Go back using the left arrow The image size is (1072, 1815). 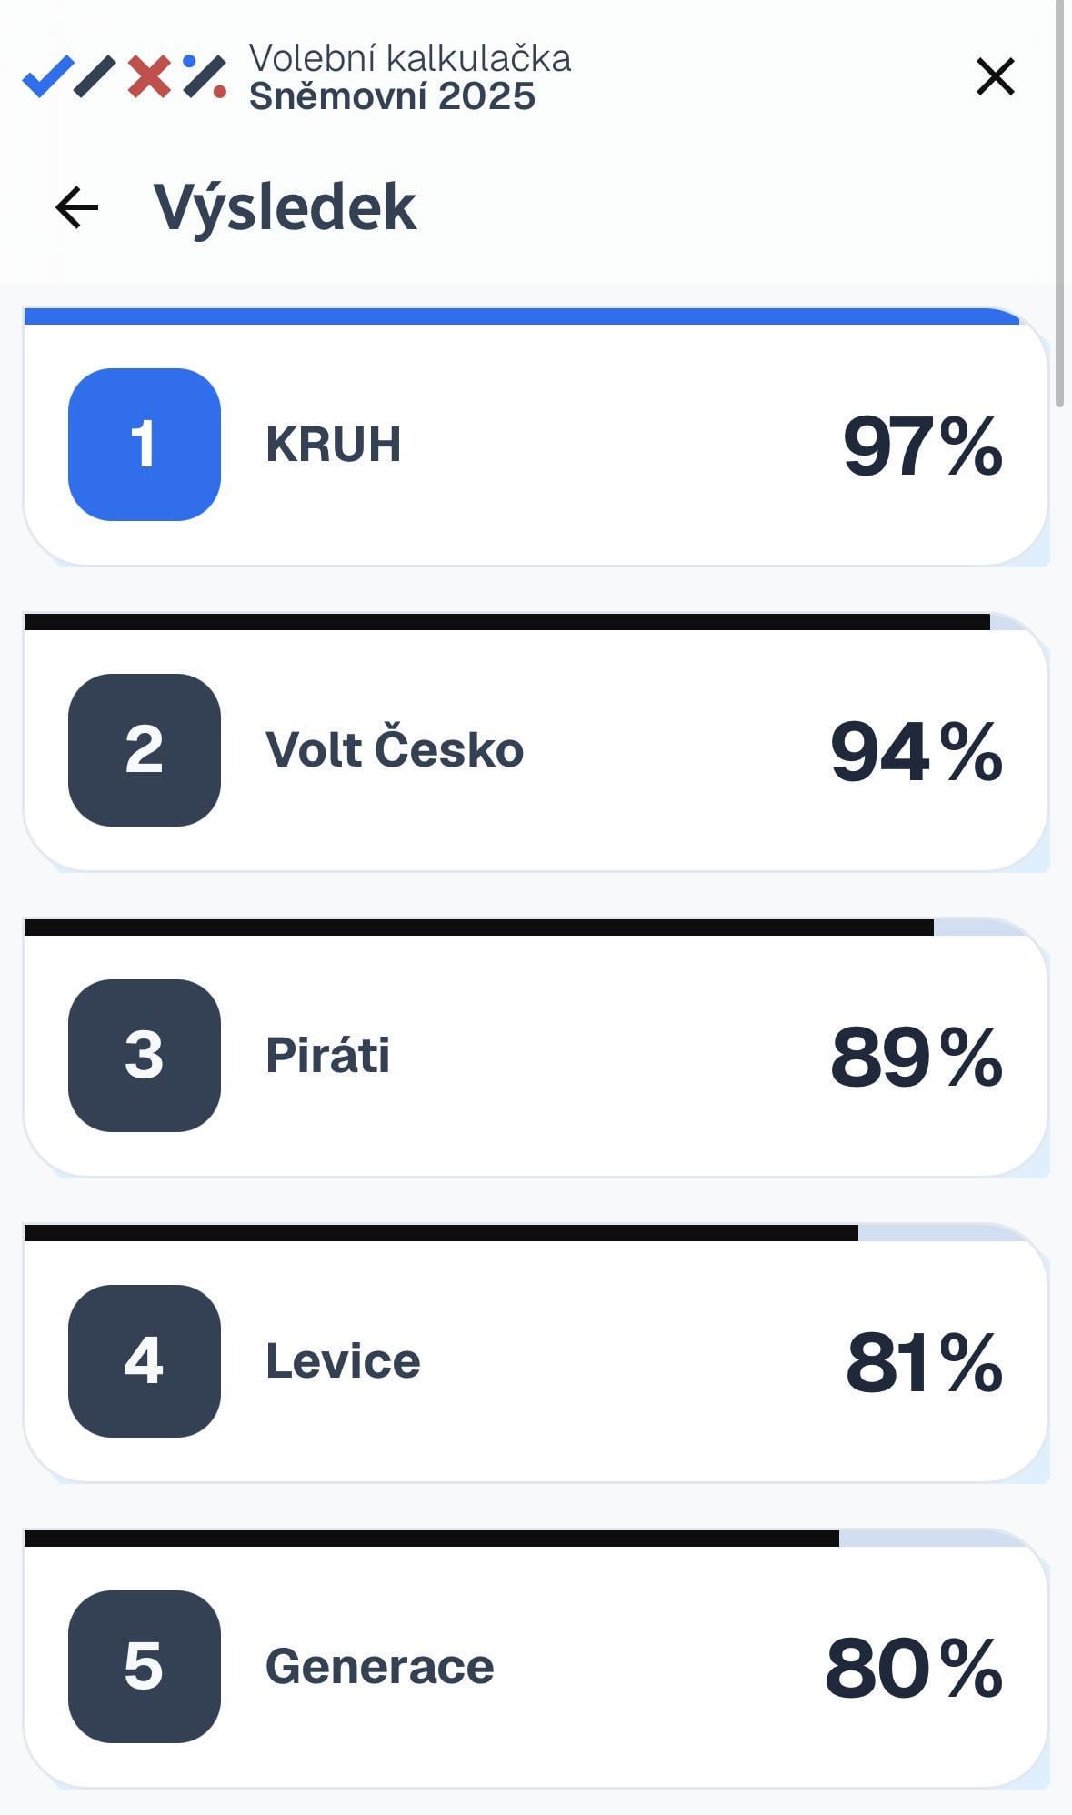[77, 207]
